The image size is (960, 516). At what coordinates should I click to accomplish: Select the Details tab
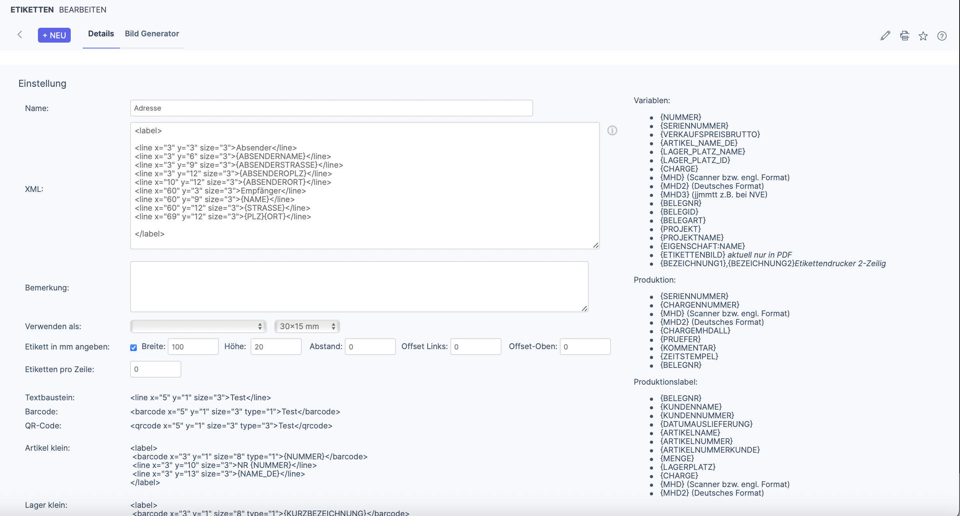point(101,34)
